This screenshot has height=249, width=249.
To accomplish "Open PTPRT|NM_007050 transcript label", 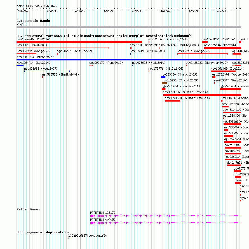I will (103, 220).
